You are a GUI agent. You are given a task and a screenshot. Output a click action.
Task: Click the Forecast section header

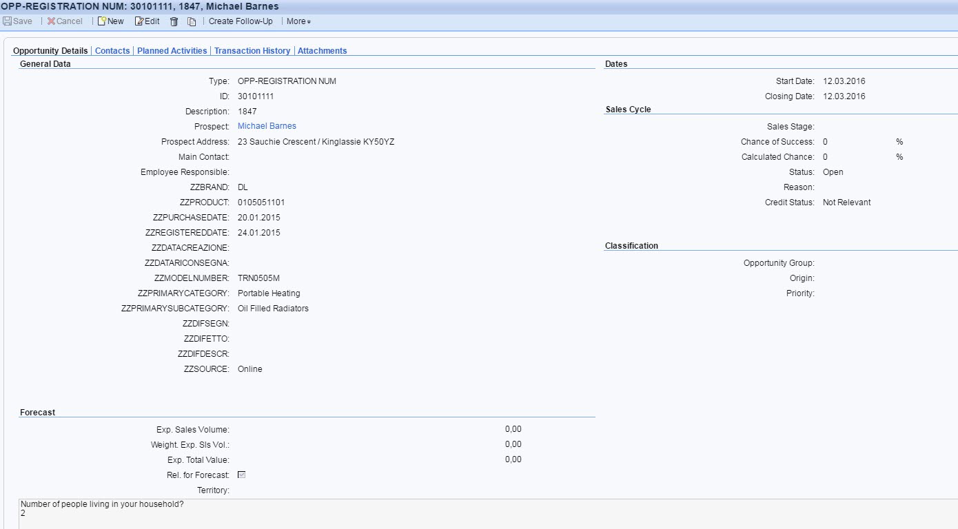pos(38,413)
